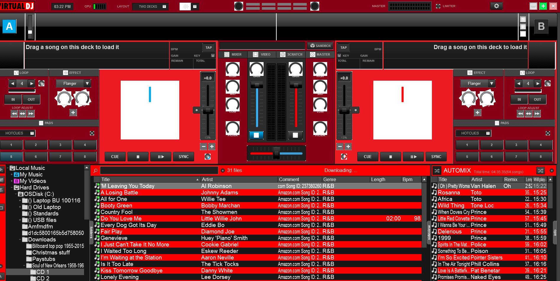
Task: Decrease pitch with deck A minus button
Action: point(204,147)
